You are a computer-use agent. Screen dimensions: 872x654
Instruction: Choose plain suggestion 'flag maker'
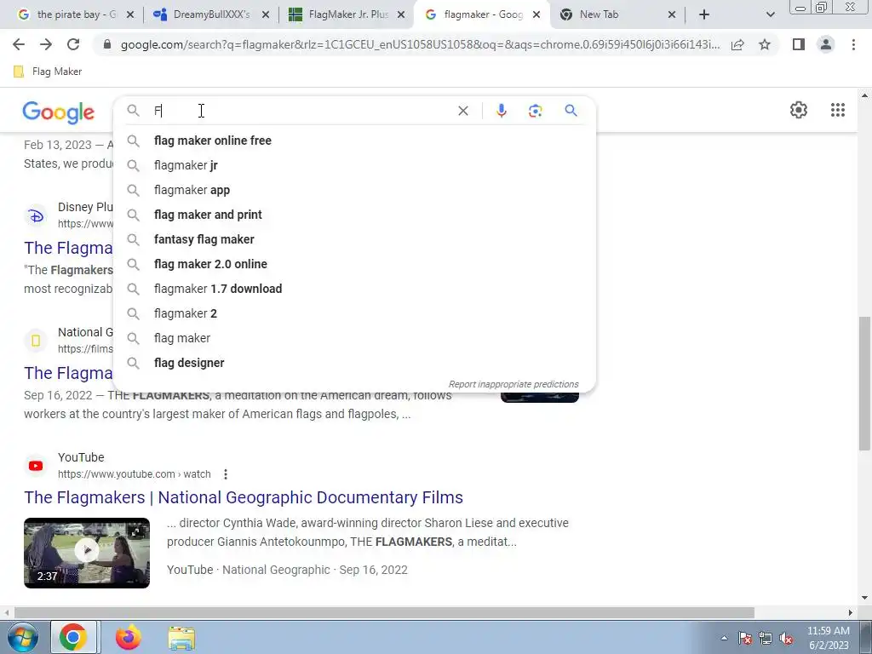click(354, 338)
